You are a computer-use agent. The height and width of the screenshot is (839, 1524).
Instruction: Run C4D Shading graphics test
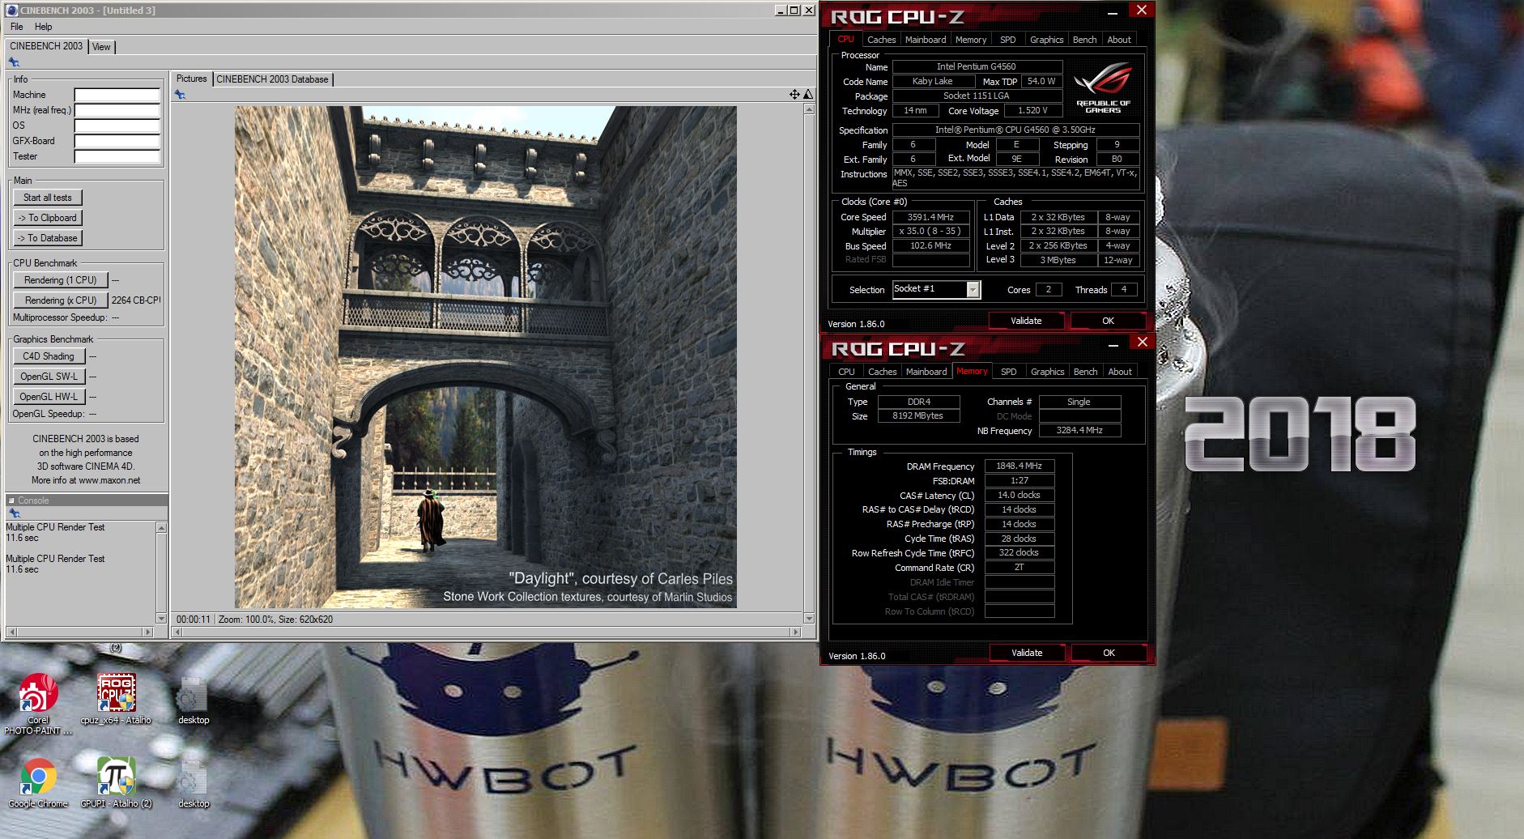tap(49, 356)
